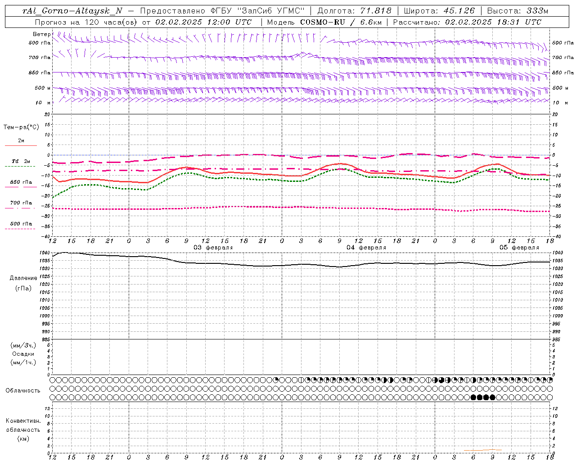Image resolution: width=576 pixels, height=461 pixels.
Task: Select the Td 2м dew point legend entry
Action: click(21, 161)
